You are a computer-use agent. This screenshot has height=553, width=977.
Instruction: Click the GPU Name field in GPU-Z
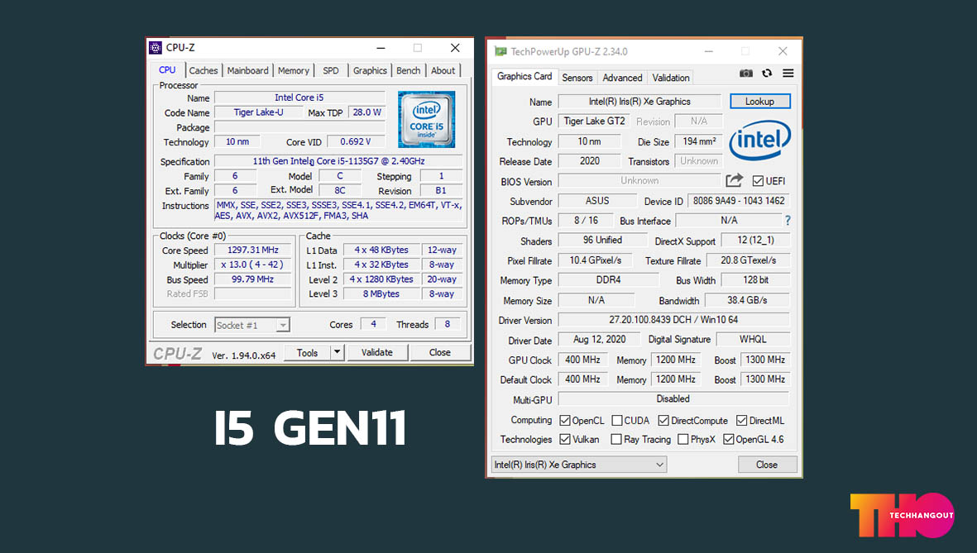click(x=640, y=102)
